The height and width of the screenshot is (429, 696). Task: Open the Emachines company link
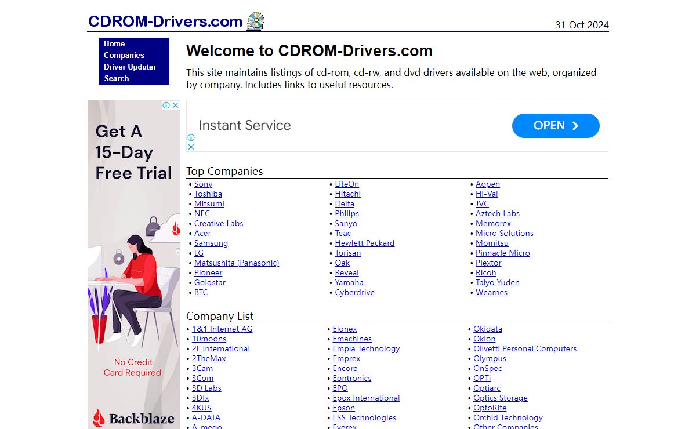(x=352, y=339)
